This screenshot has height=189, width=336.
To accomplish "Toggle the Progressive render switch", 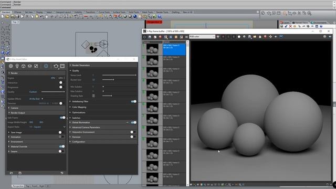I will [x=61, y=87].
